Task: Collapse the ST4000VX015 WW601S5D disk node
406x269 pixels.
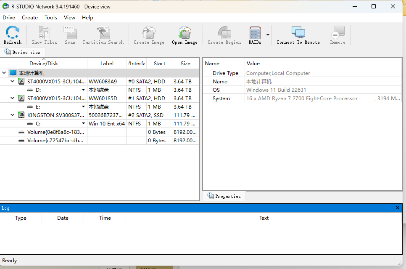Action: pyautogui.click(x=12, y=98)
